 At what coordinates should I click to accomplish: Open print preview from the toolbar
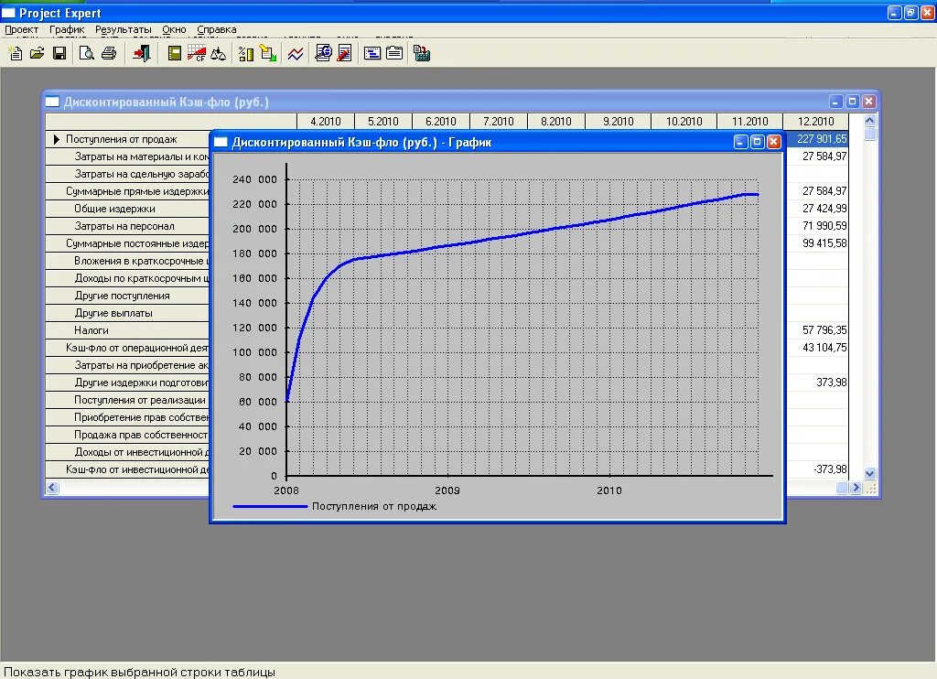(x=87, y=54)
